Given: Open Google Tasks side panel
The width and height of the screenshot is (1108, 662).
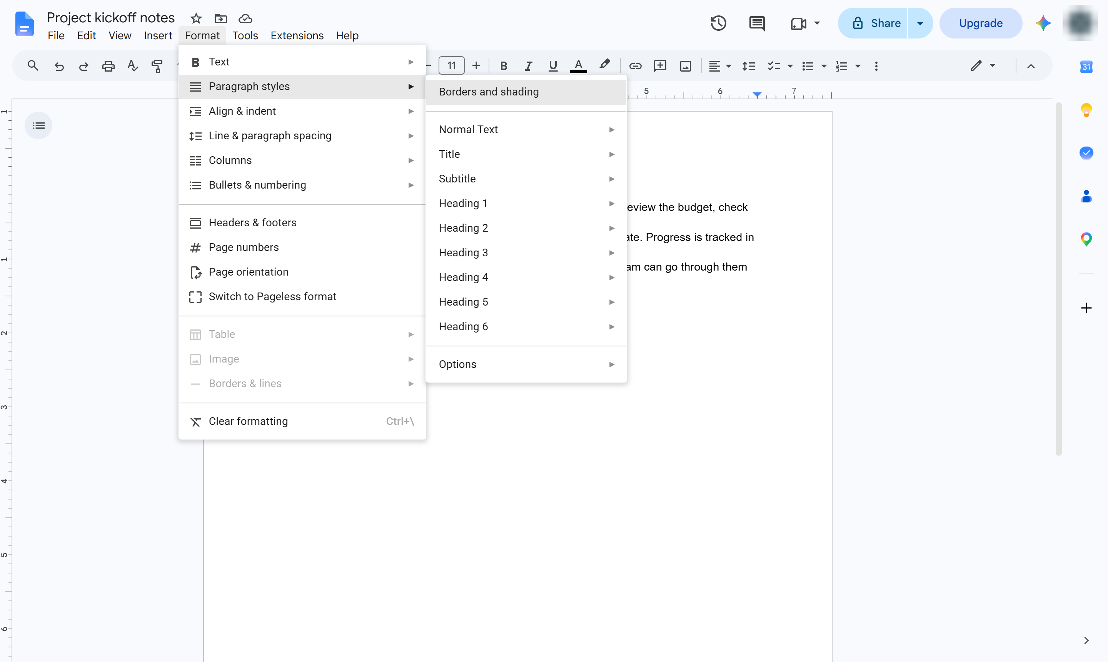Looking at the screenshot, I should pyautogui.click(x=1086, y=152).
